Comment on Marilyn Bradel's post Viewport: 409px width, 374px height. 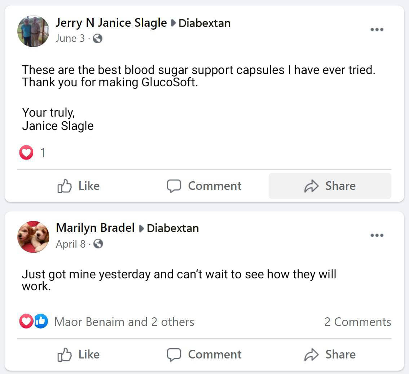pos(204,355)
